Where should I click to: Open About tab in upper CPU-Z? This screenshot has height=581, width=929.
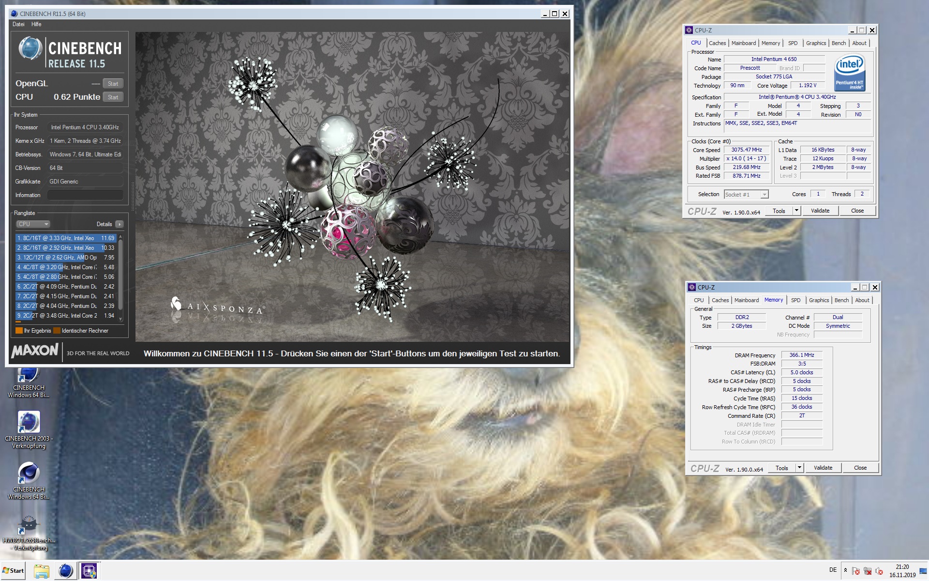click(x=859, y=43)
